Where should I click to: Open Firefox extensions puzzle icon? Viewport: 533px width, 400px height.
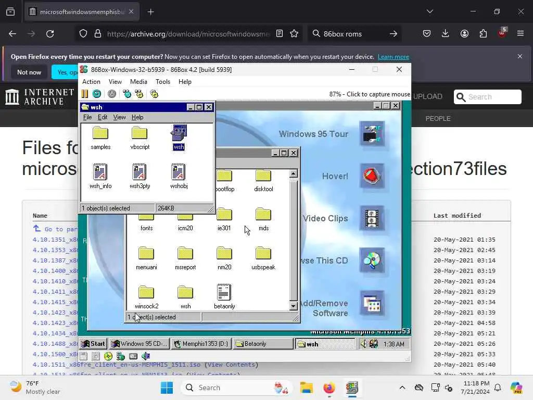click(x=483, y=33)
